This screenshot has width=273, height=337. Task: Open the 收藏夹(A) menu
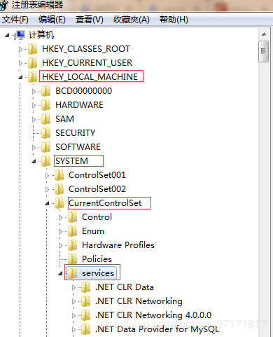(132, 20)
